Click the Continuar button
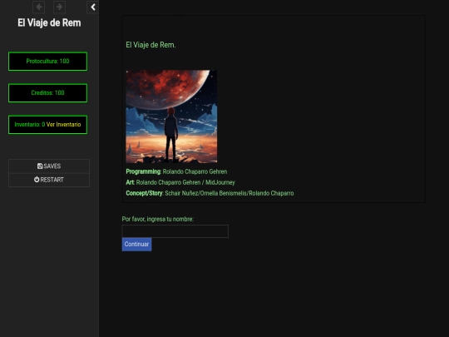 point(136,245)
